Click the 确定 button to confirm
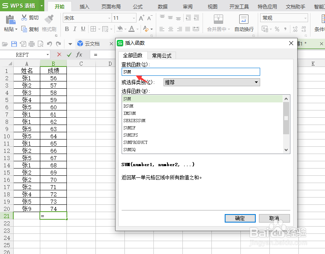This screenshot has height=254, width=325. tap(240, 218)
